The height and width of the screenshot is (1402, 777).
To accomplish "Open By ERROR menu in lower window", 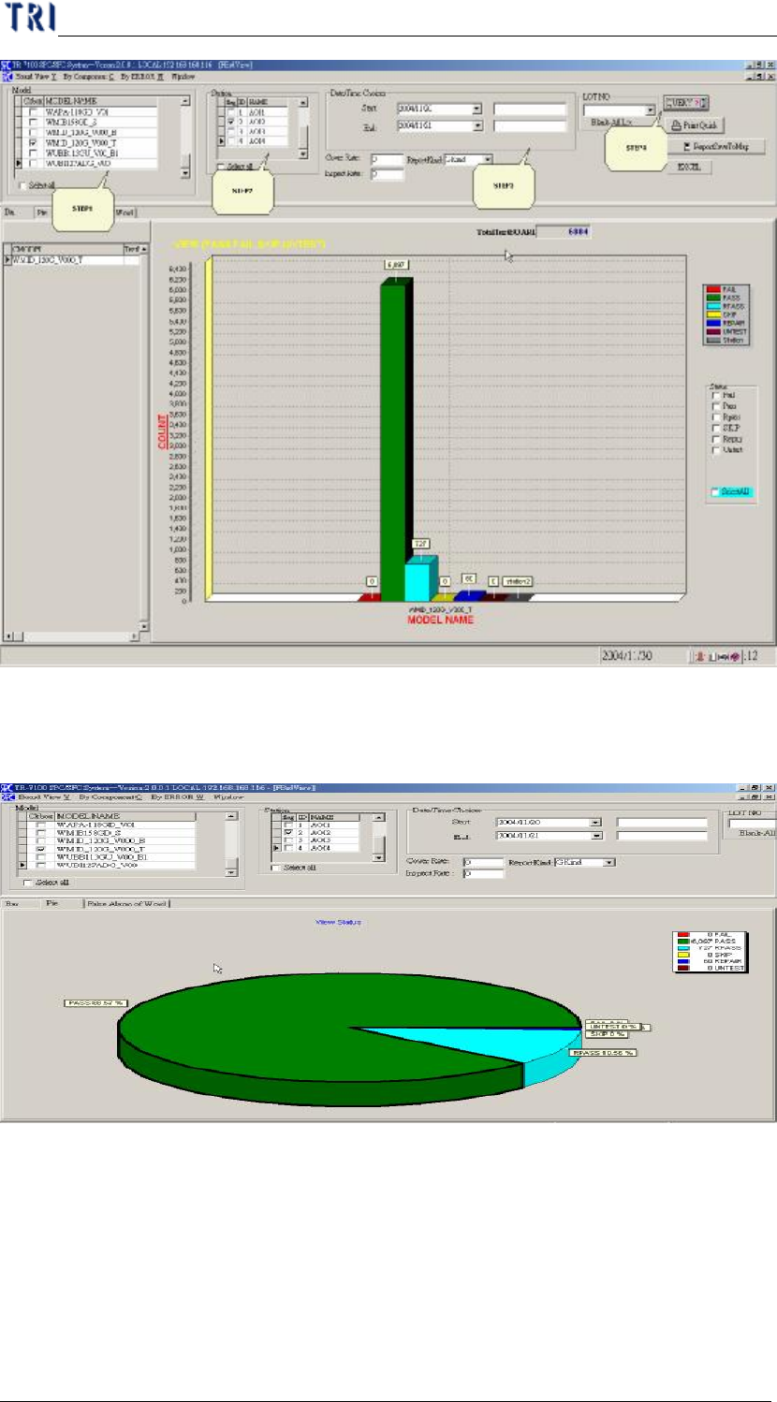I will tap(177, 797).
